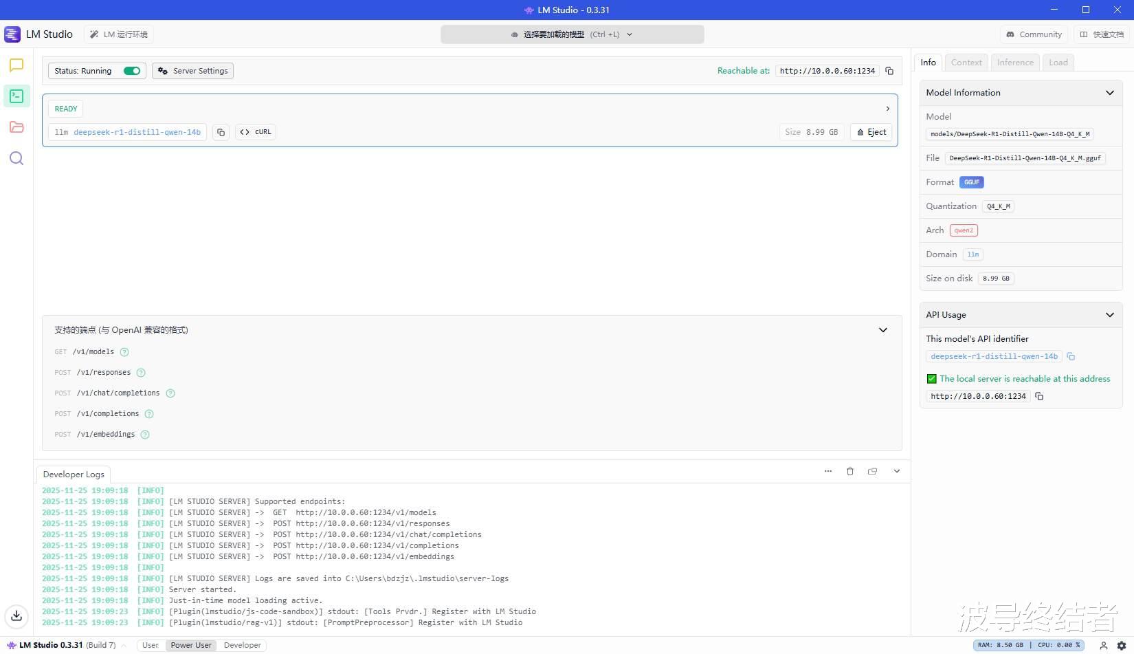Click the RAM and CPU usage indicator
This screenshot has width=1134, height=654.
(x=1028, y=645)
